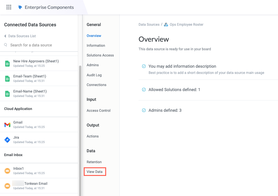Click the Ops Employee Roster breadcrumb icon
This screenshot has height=196, width=278.
pyautogui.click(x=166, y=25)
